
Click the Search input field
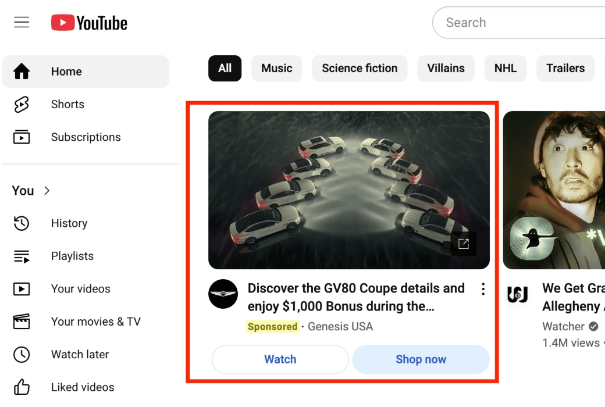click(x=518, y=23)
